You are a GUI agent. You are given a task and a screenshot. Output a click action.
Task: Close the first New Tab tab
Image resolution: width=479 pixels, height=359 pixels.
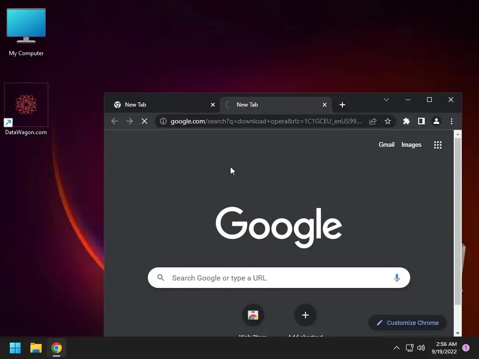[213, 105]
